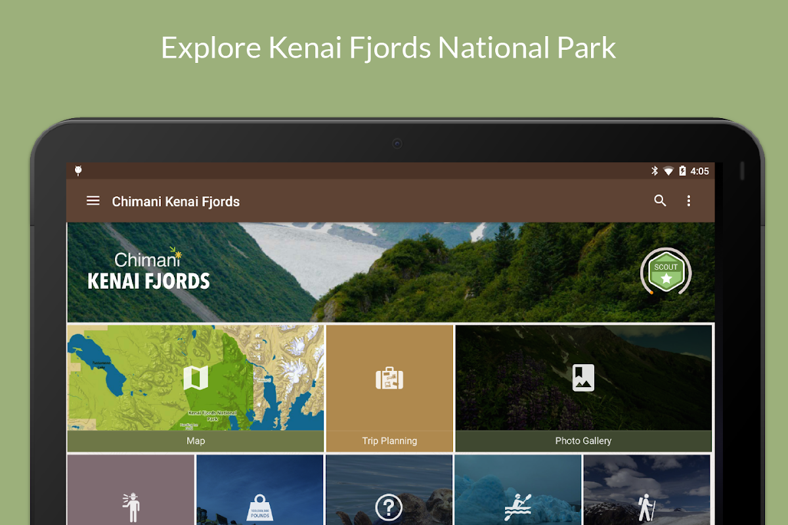Tap the search magnifier icon
The height and width of the screenshot is (525, 788).
[x=660, y=201]
